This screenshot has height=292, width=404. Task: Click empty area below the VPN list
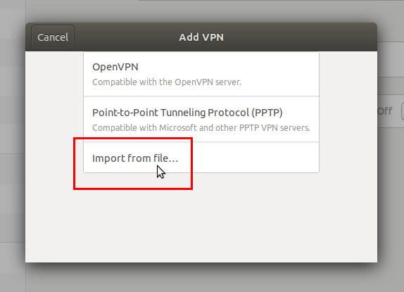201,219
